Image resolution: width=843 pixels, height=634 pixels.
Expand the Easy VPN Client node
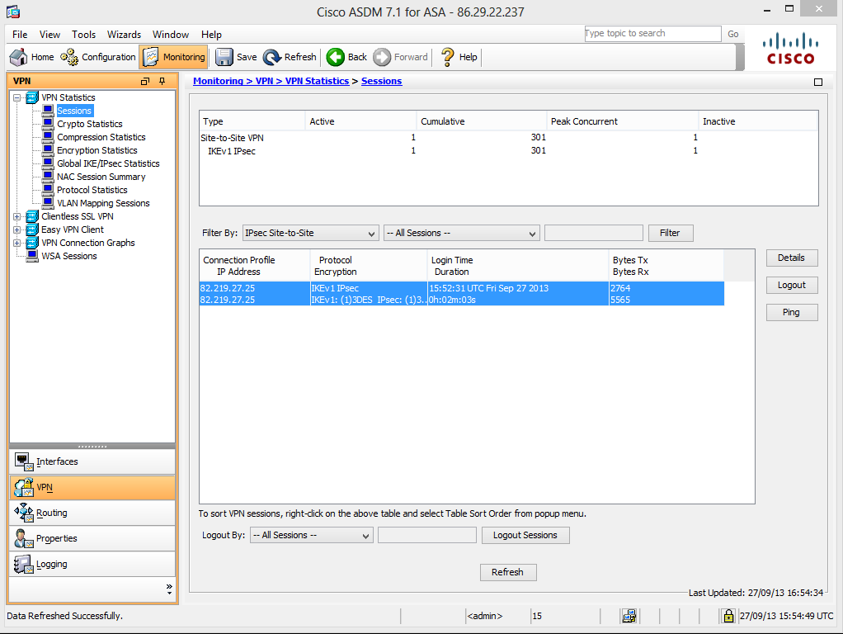(17, 229)
